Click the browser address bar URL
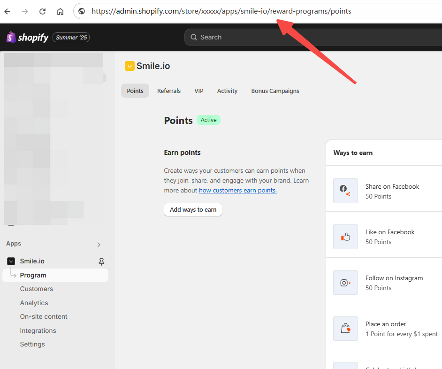 coord(221,11)
